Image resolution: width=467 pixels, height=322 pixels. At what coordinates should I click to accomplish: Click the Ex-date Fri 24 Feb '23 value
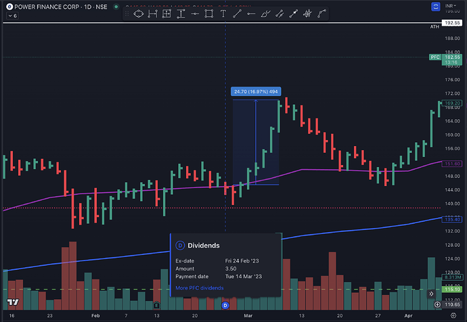pos(242,261)
